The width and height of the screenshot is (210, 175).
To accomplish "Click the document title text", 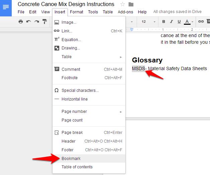I will tap(66, 4).
